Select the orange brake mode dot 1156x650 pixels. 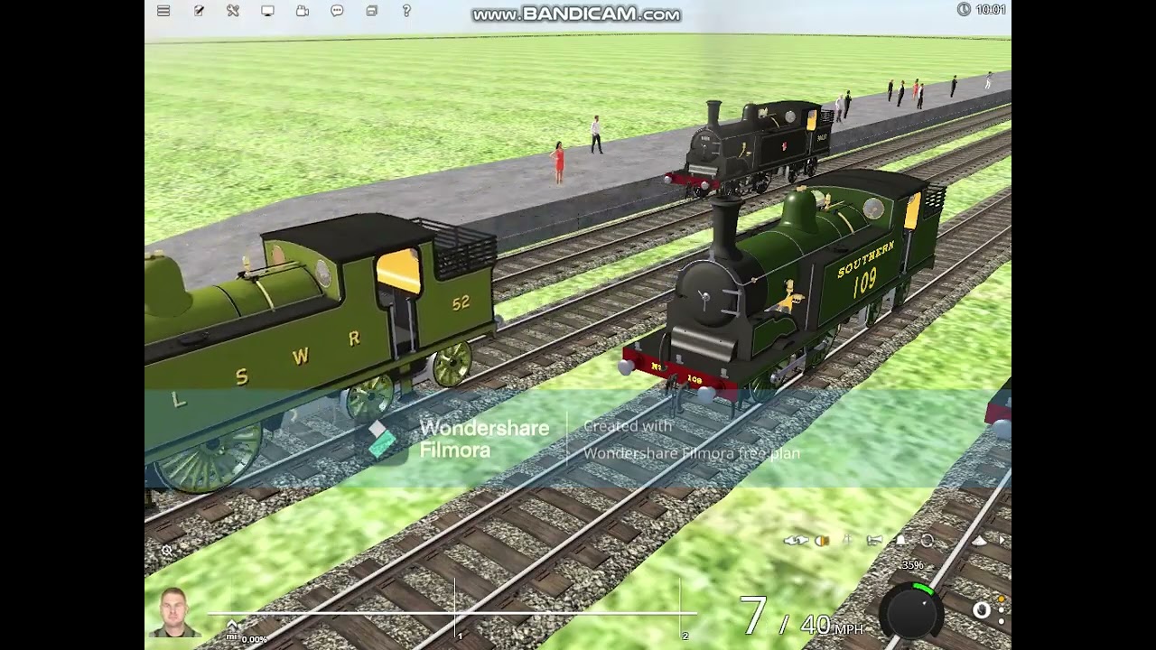click(1002, 599)
